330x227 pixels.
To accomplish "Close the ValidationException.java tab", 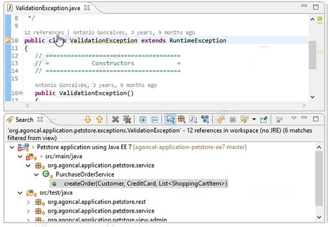I will [x=87, y=8].
